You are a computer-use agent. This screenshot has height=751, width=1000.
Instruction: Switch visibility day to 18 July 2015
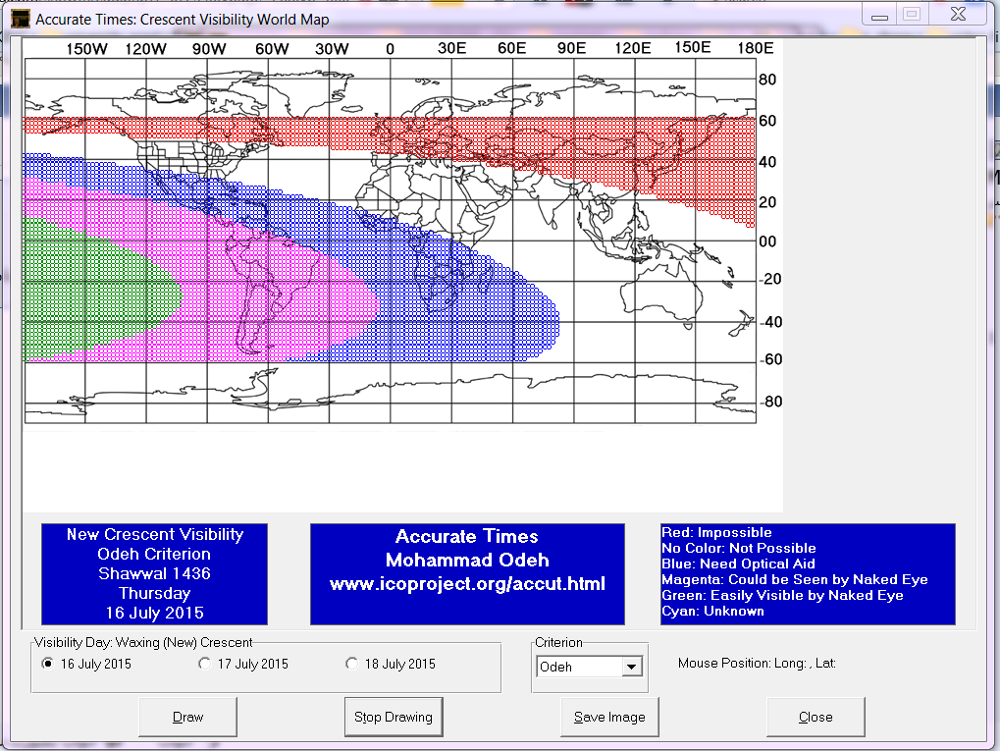coord(352,664)
